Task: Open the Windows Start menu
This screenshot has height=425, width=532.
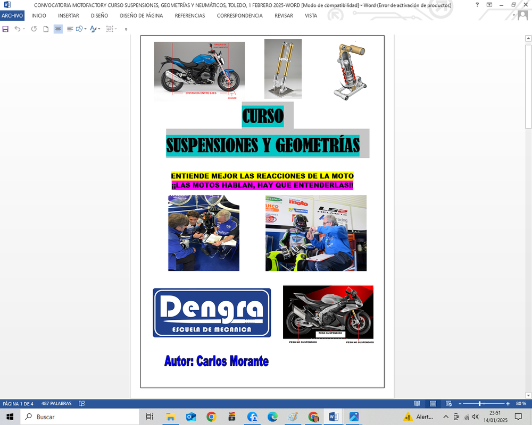Action: click(x=10, y=417)
